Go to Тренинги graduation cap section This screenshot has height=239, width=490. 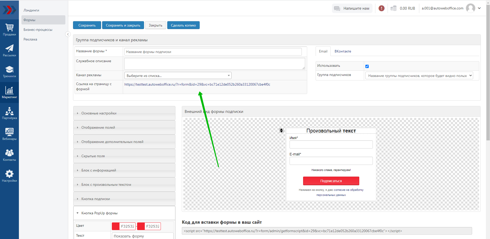pyautogui.click(x=9, y=72)
